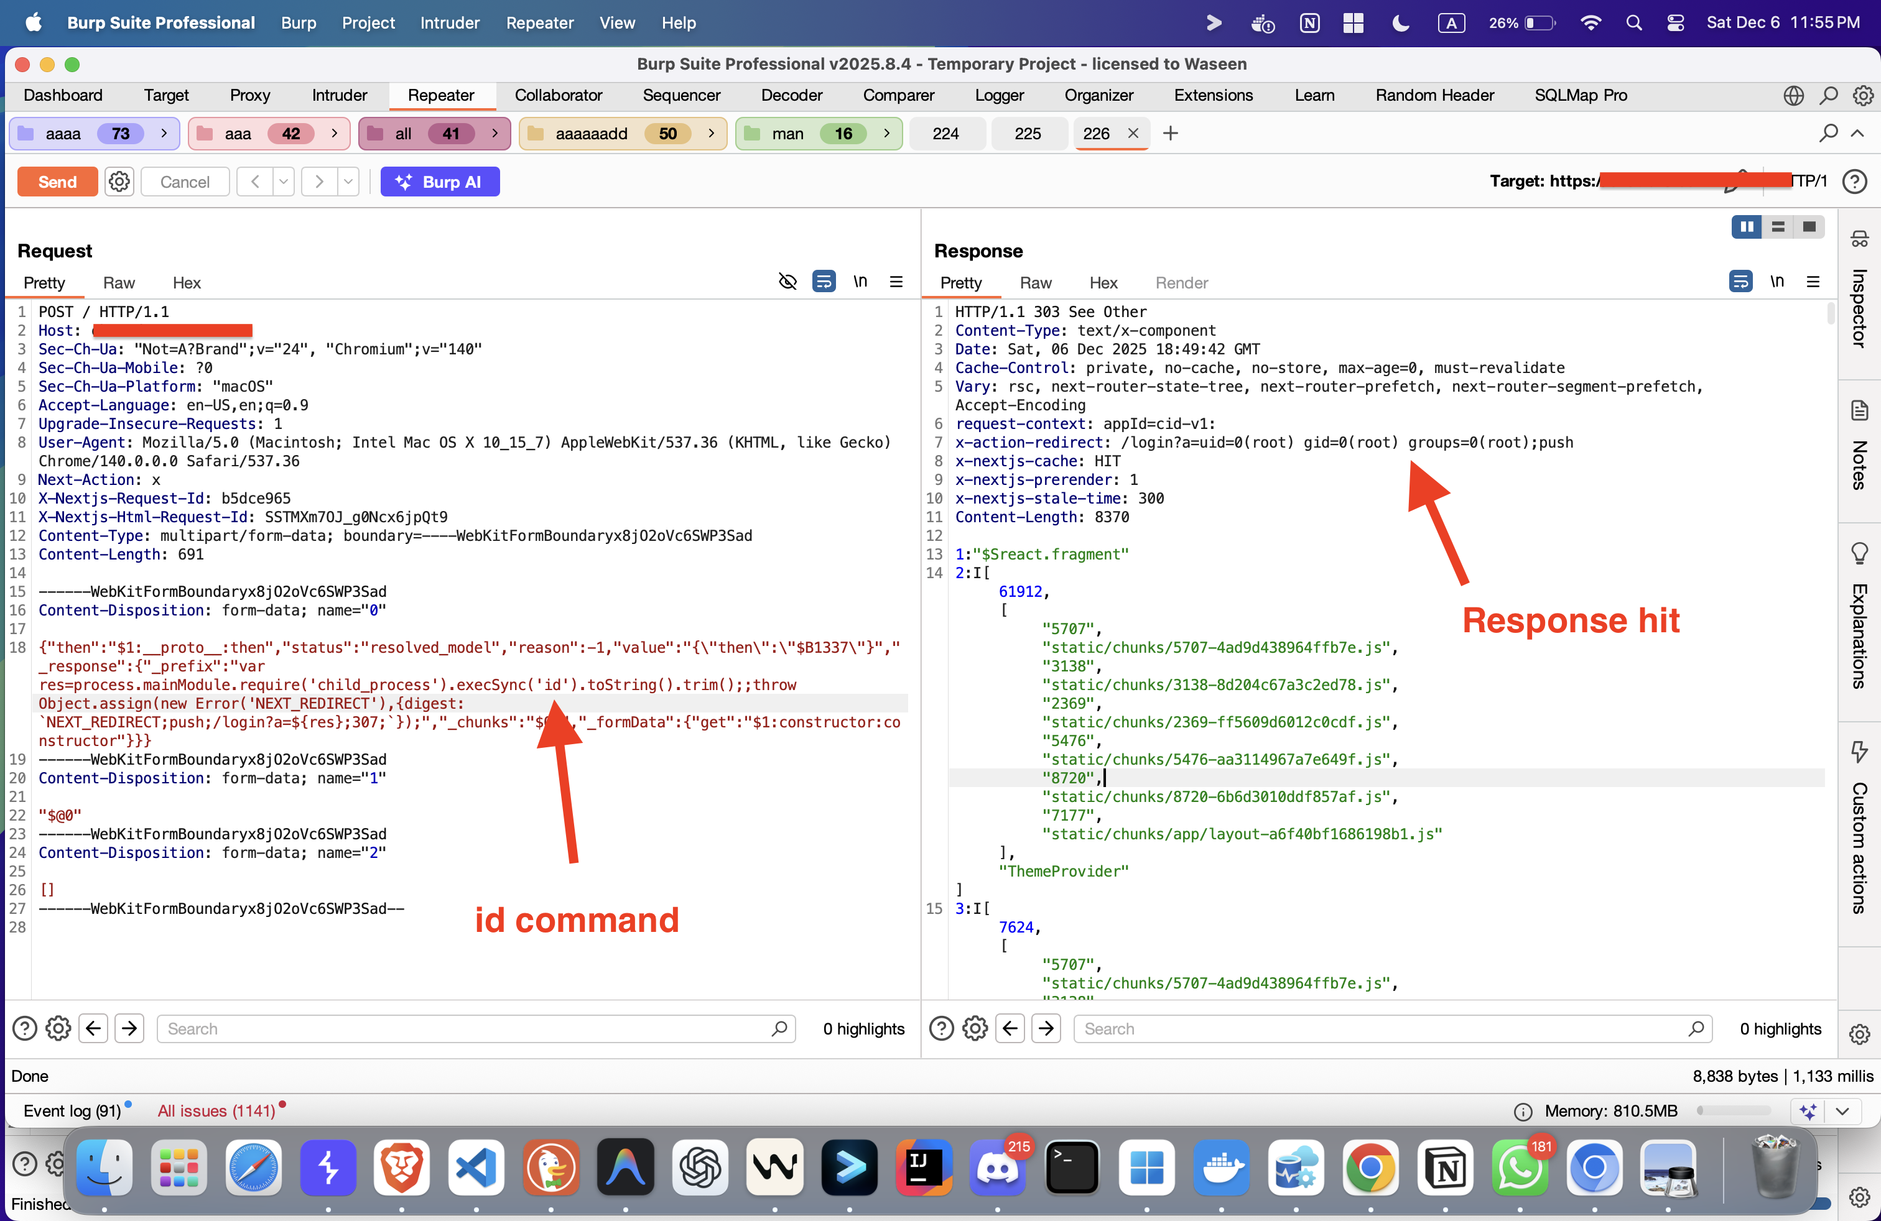1881x1221 pixels.
Task: Expand the 'aaaaaadd' tab group chevron
Action: (x=712, y=134)
